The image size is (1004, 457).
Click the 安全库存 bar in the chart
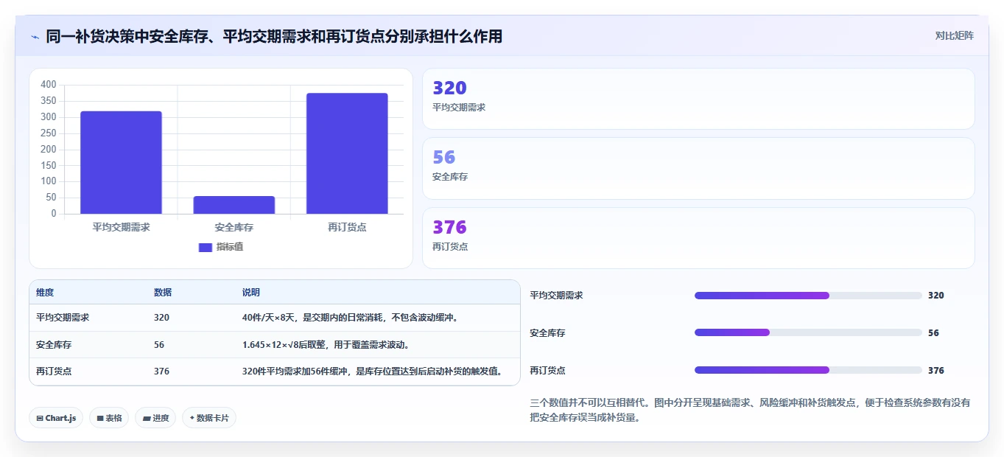coord(234,205)
